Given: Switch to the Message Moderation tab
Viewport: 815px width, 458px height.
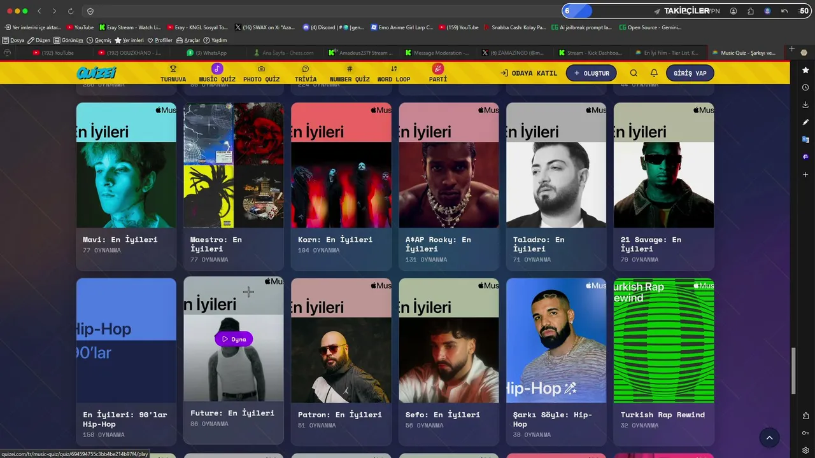Looking at the screenshot, I should coord(437,53).
